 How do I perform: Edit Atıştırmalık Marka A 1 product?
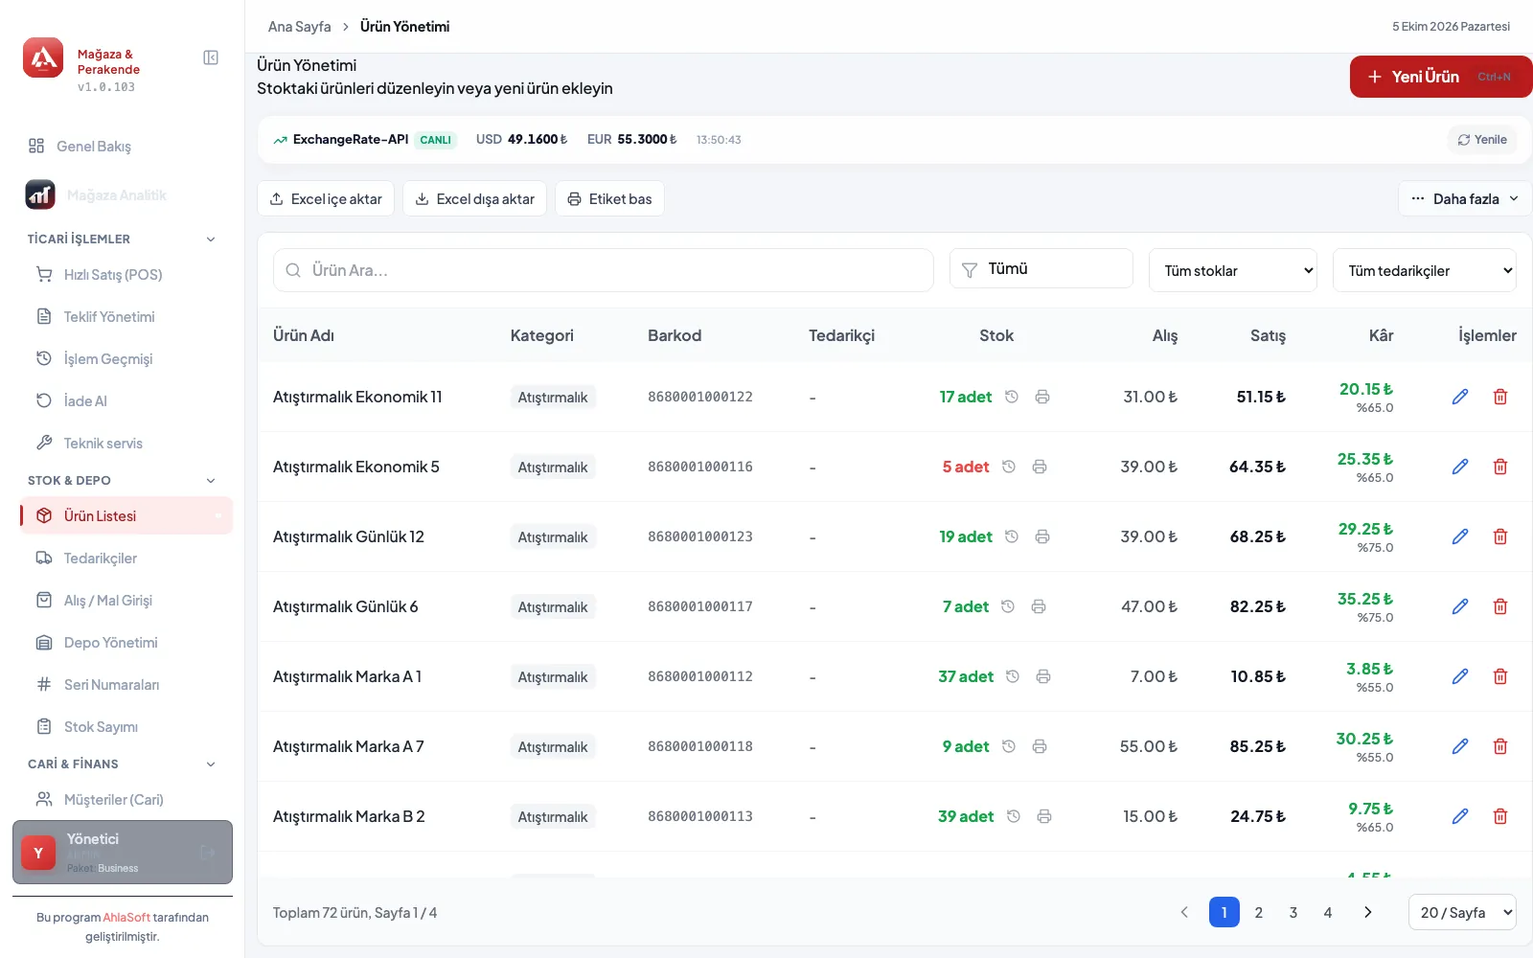tap(1460, 676)
